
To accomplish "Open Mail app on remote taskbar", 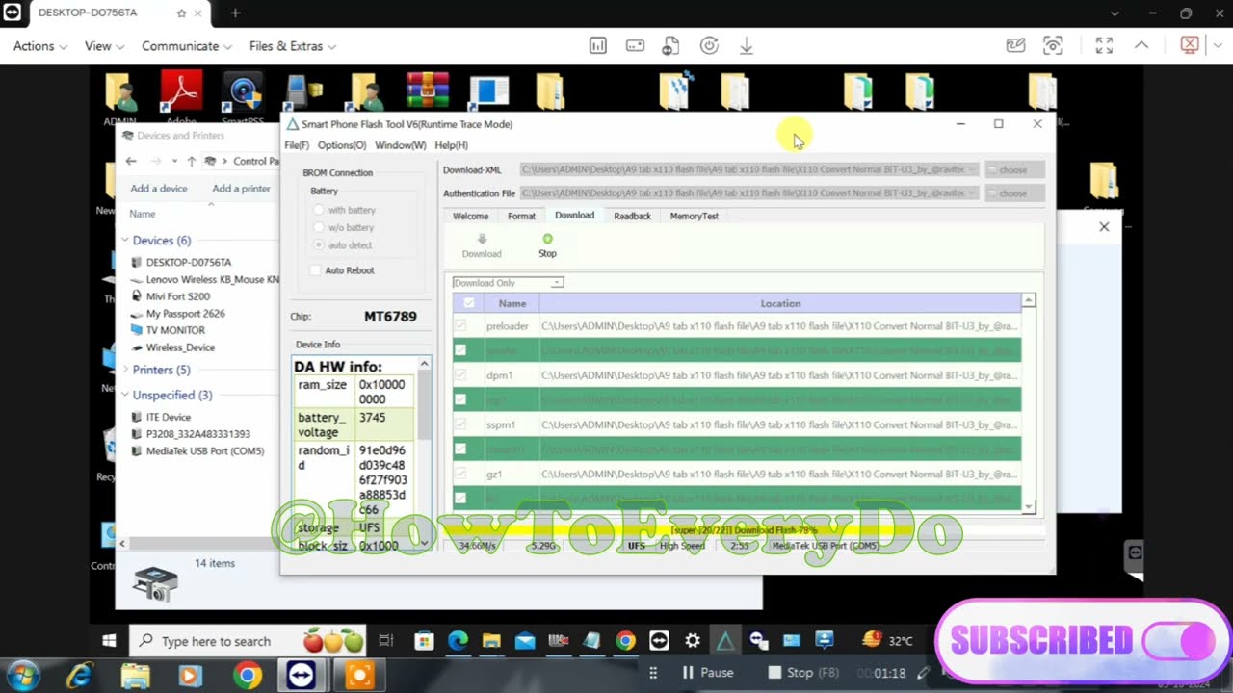I will pyautogui.click(x=525, y=641).
